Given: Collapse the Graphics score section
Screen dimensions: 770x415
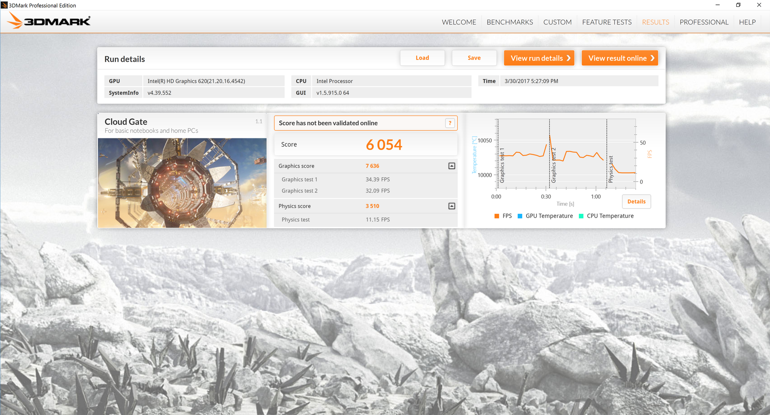Looking at the screenshot, I should click(452, 166).
